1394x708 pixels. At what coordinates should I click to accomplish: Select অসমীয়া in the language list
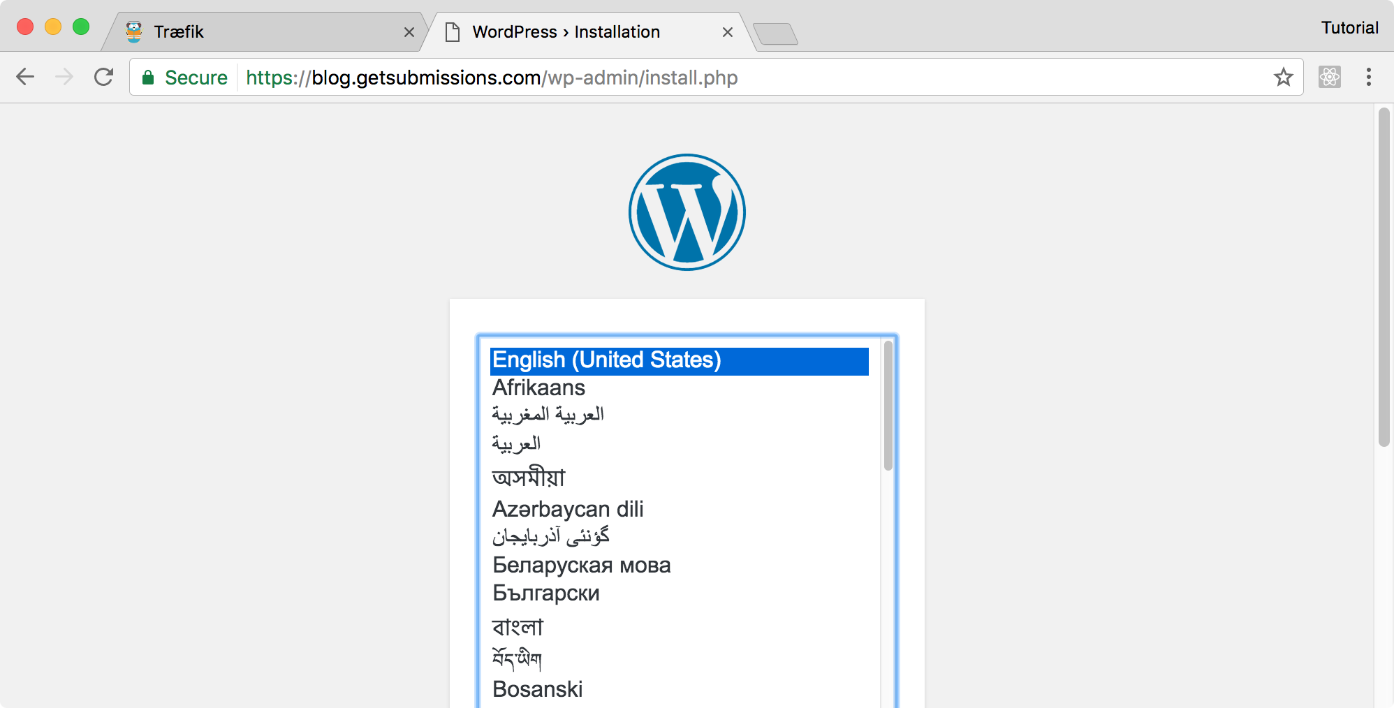680,477
